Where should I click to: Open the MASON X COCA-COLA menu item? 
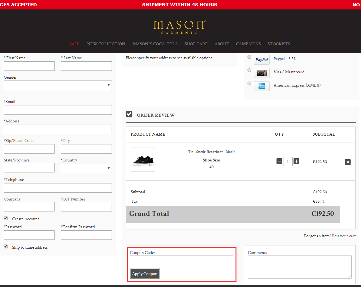[x=155, y=44]
